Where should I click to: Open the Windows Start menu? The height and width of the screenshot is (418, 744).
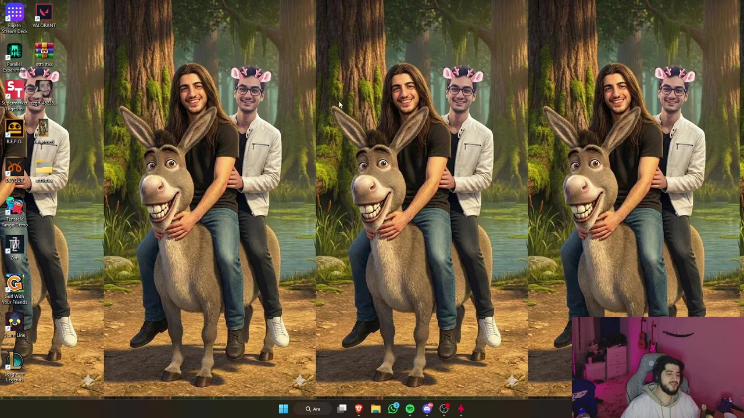[x=283, y=409]
